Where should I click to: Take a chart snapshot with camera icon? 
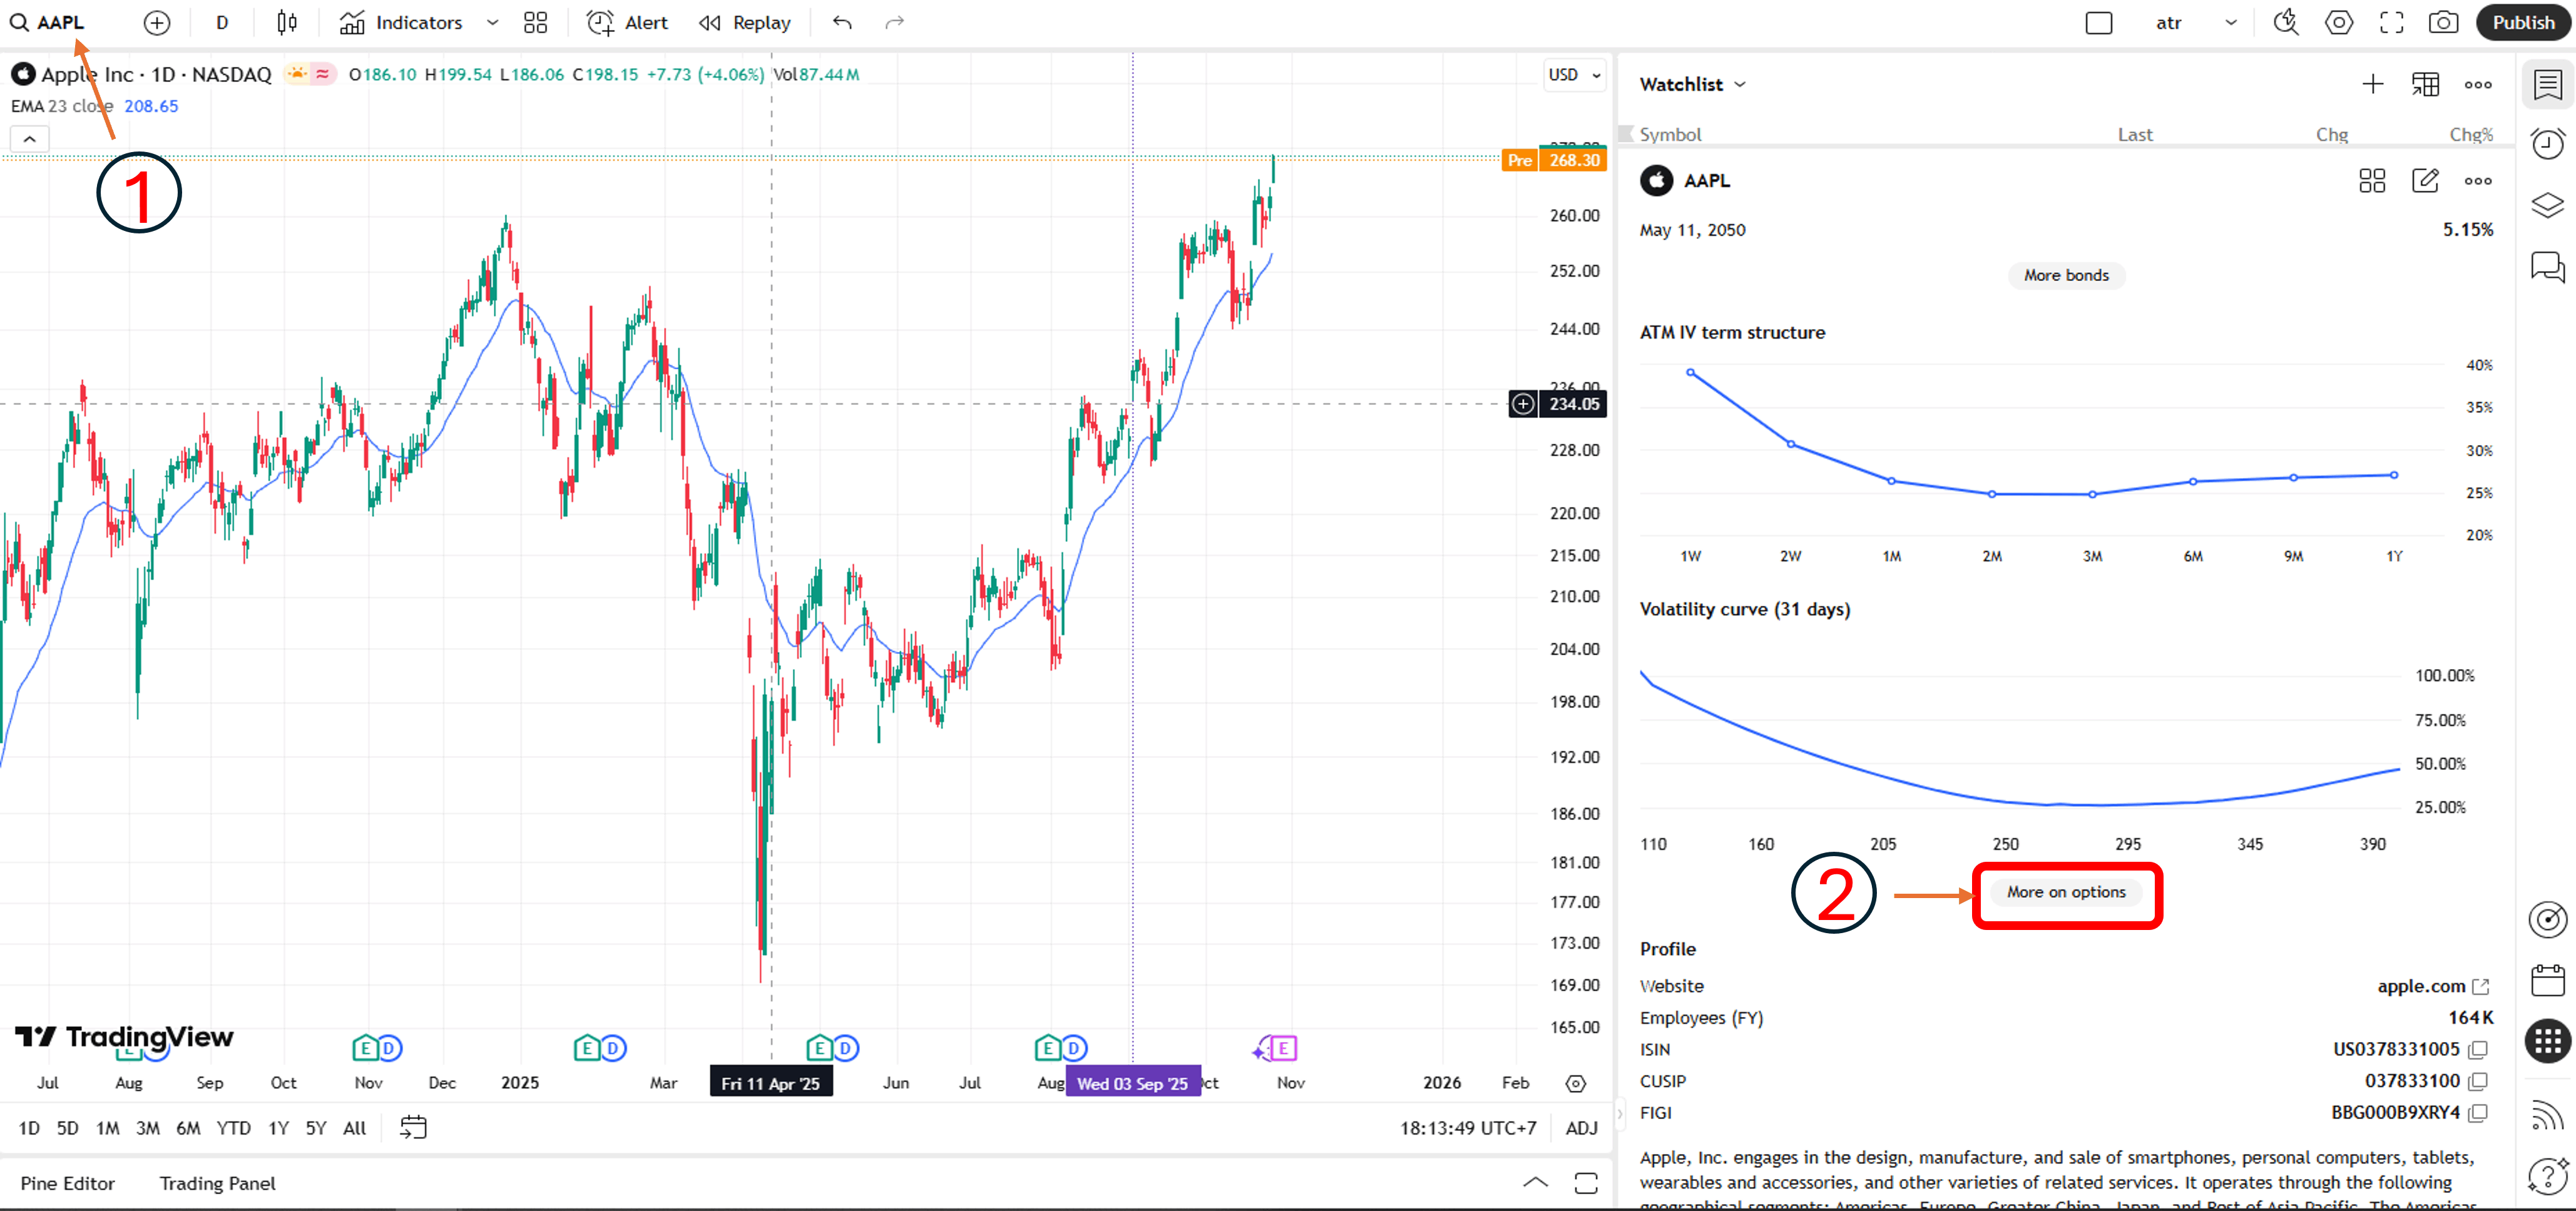click(x=2443, y=22)
